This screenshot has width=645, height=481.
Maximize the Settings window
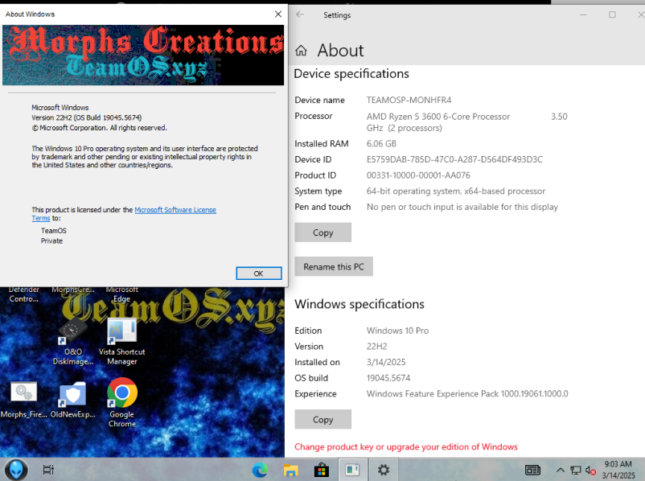tap(612, 14)
